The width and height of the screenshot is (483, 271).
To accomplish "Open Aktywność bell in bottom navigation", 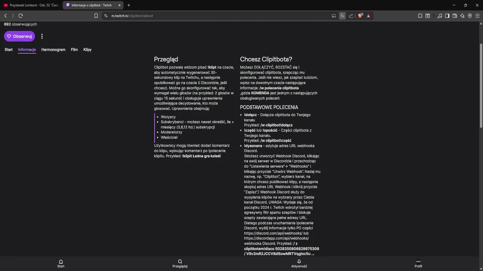I will (x=299, y=263).
